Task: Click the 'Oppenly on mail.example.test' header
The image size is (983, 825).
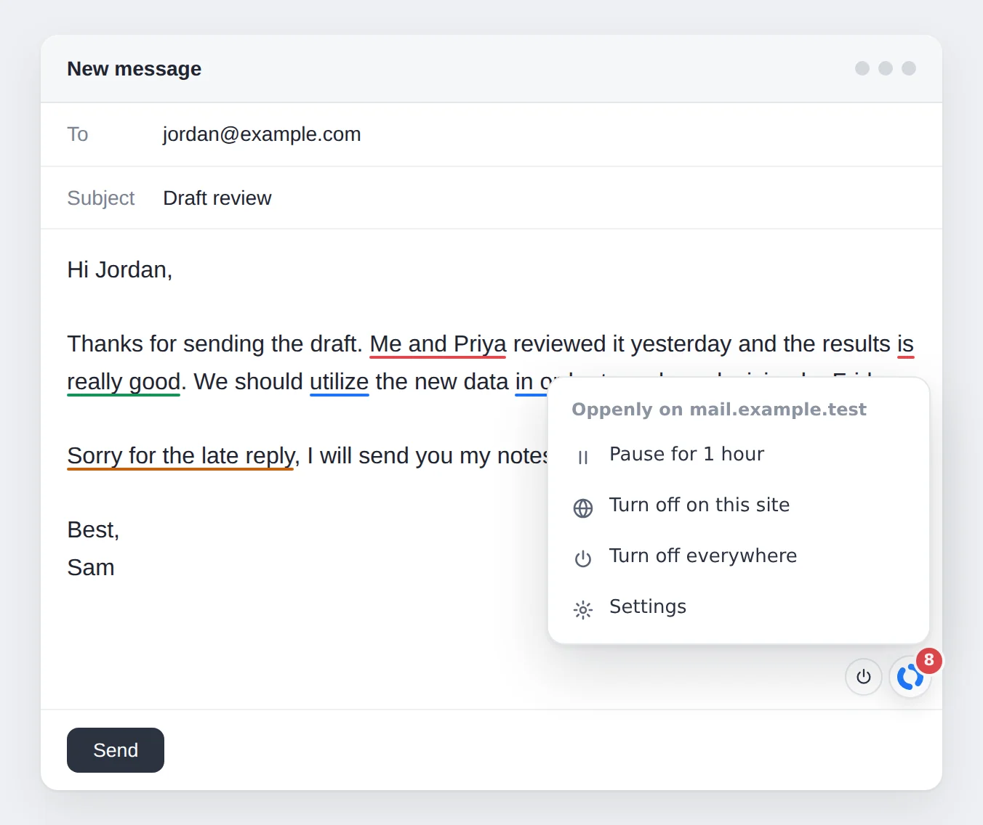Action: click(x=719, y=410)
